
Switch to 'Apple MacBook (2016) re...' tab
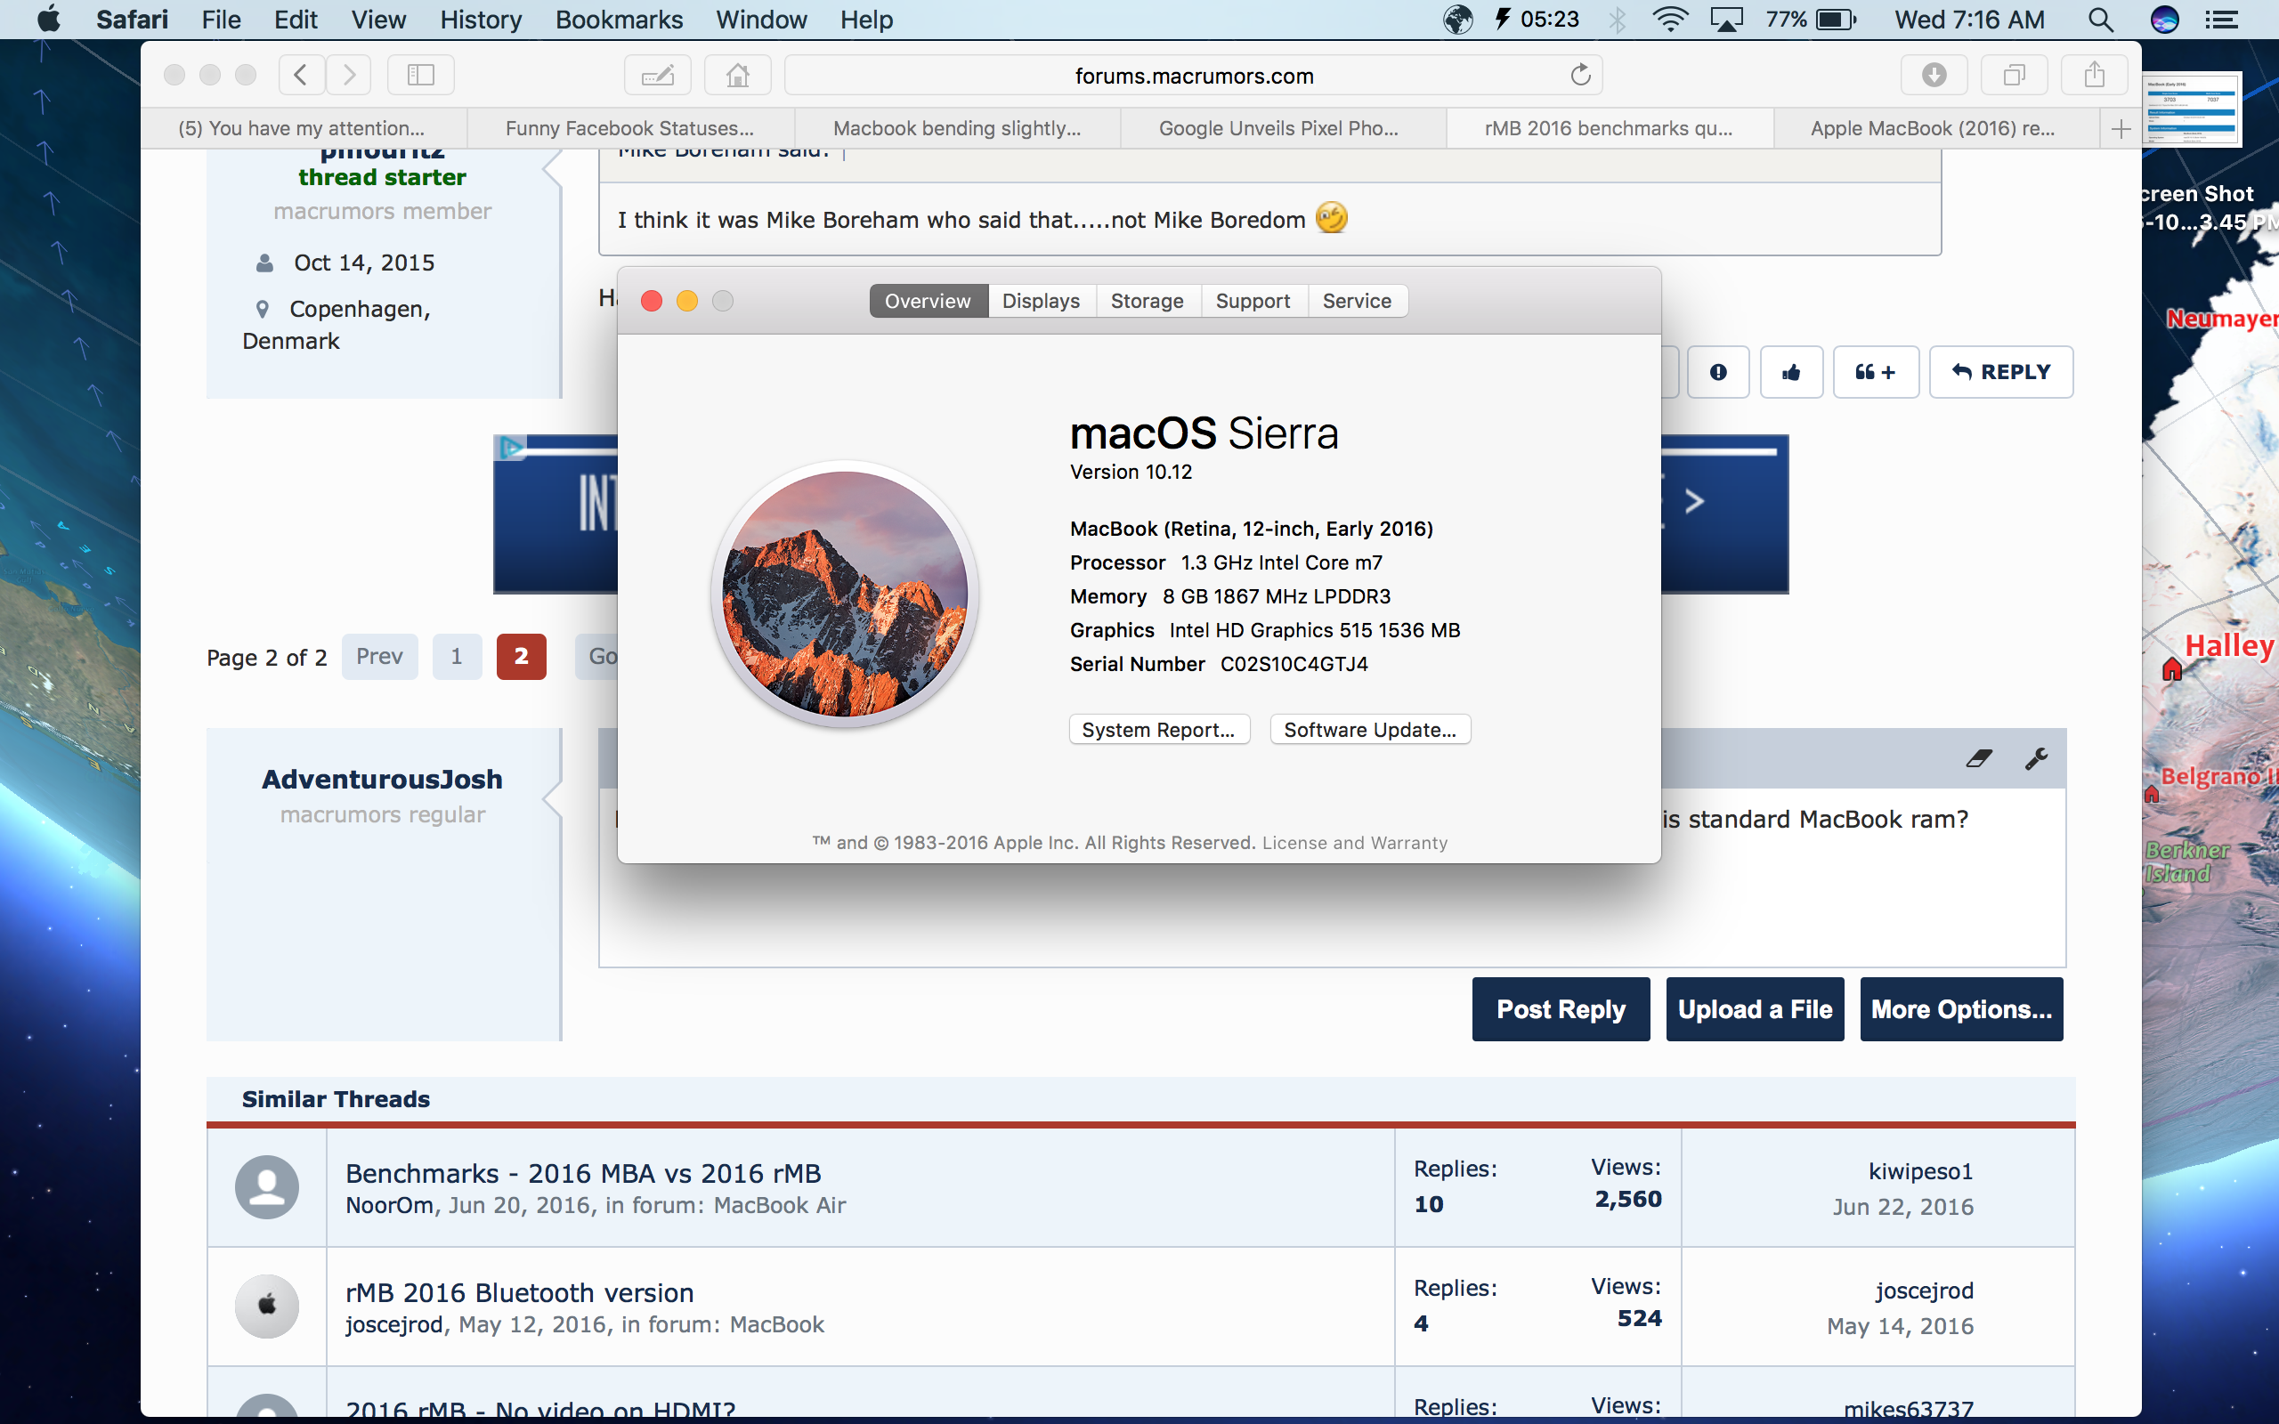coord(1936,129)
